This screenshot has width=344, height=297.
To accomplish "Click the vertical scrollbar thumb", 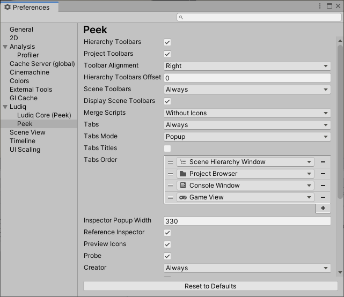I will click(340, 122).
